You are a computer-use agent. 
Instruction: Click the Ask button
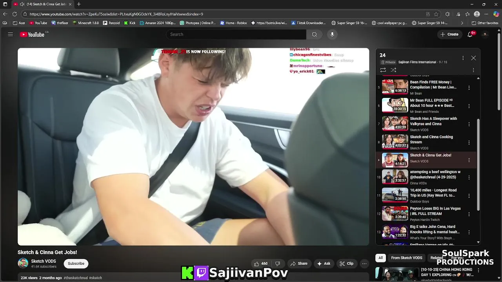pos(324,264)
